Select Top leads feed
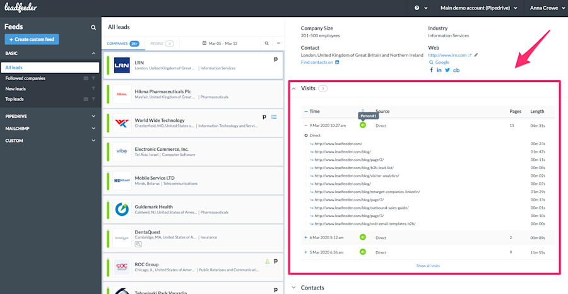This screenshot has height=294, width=568. (15, 99)
